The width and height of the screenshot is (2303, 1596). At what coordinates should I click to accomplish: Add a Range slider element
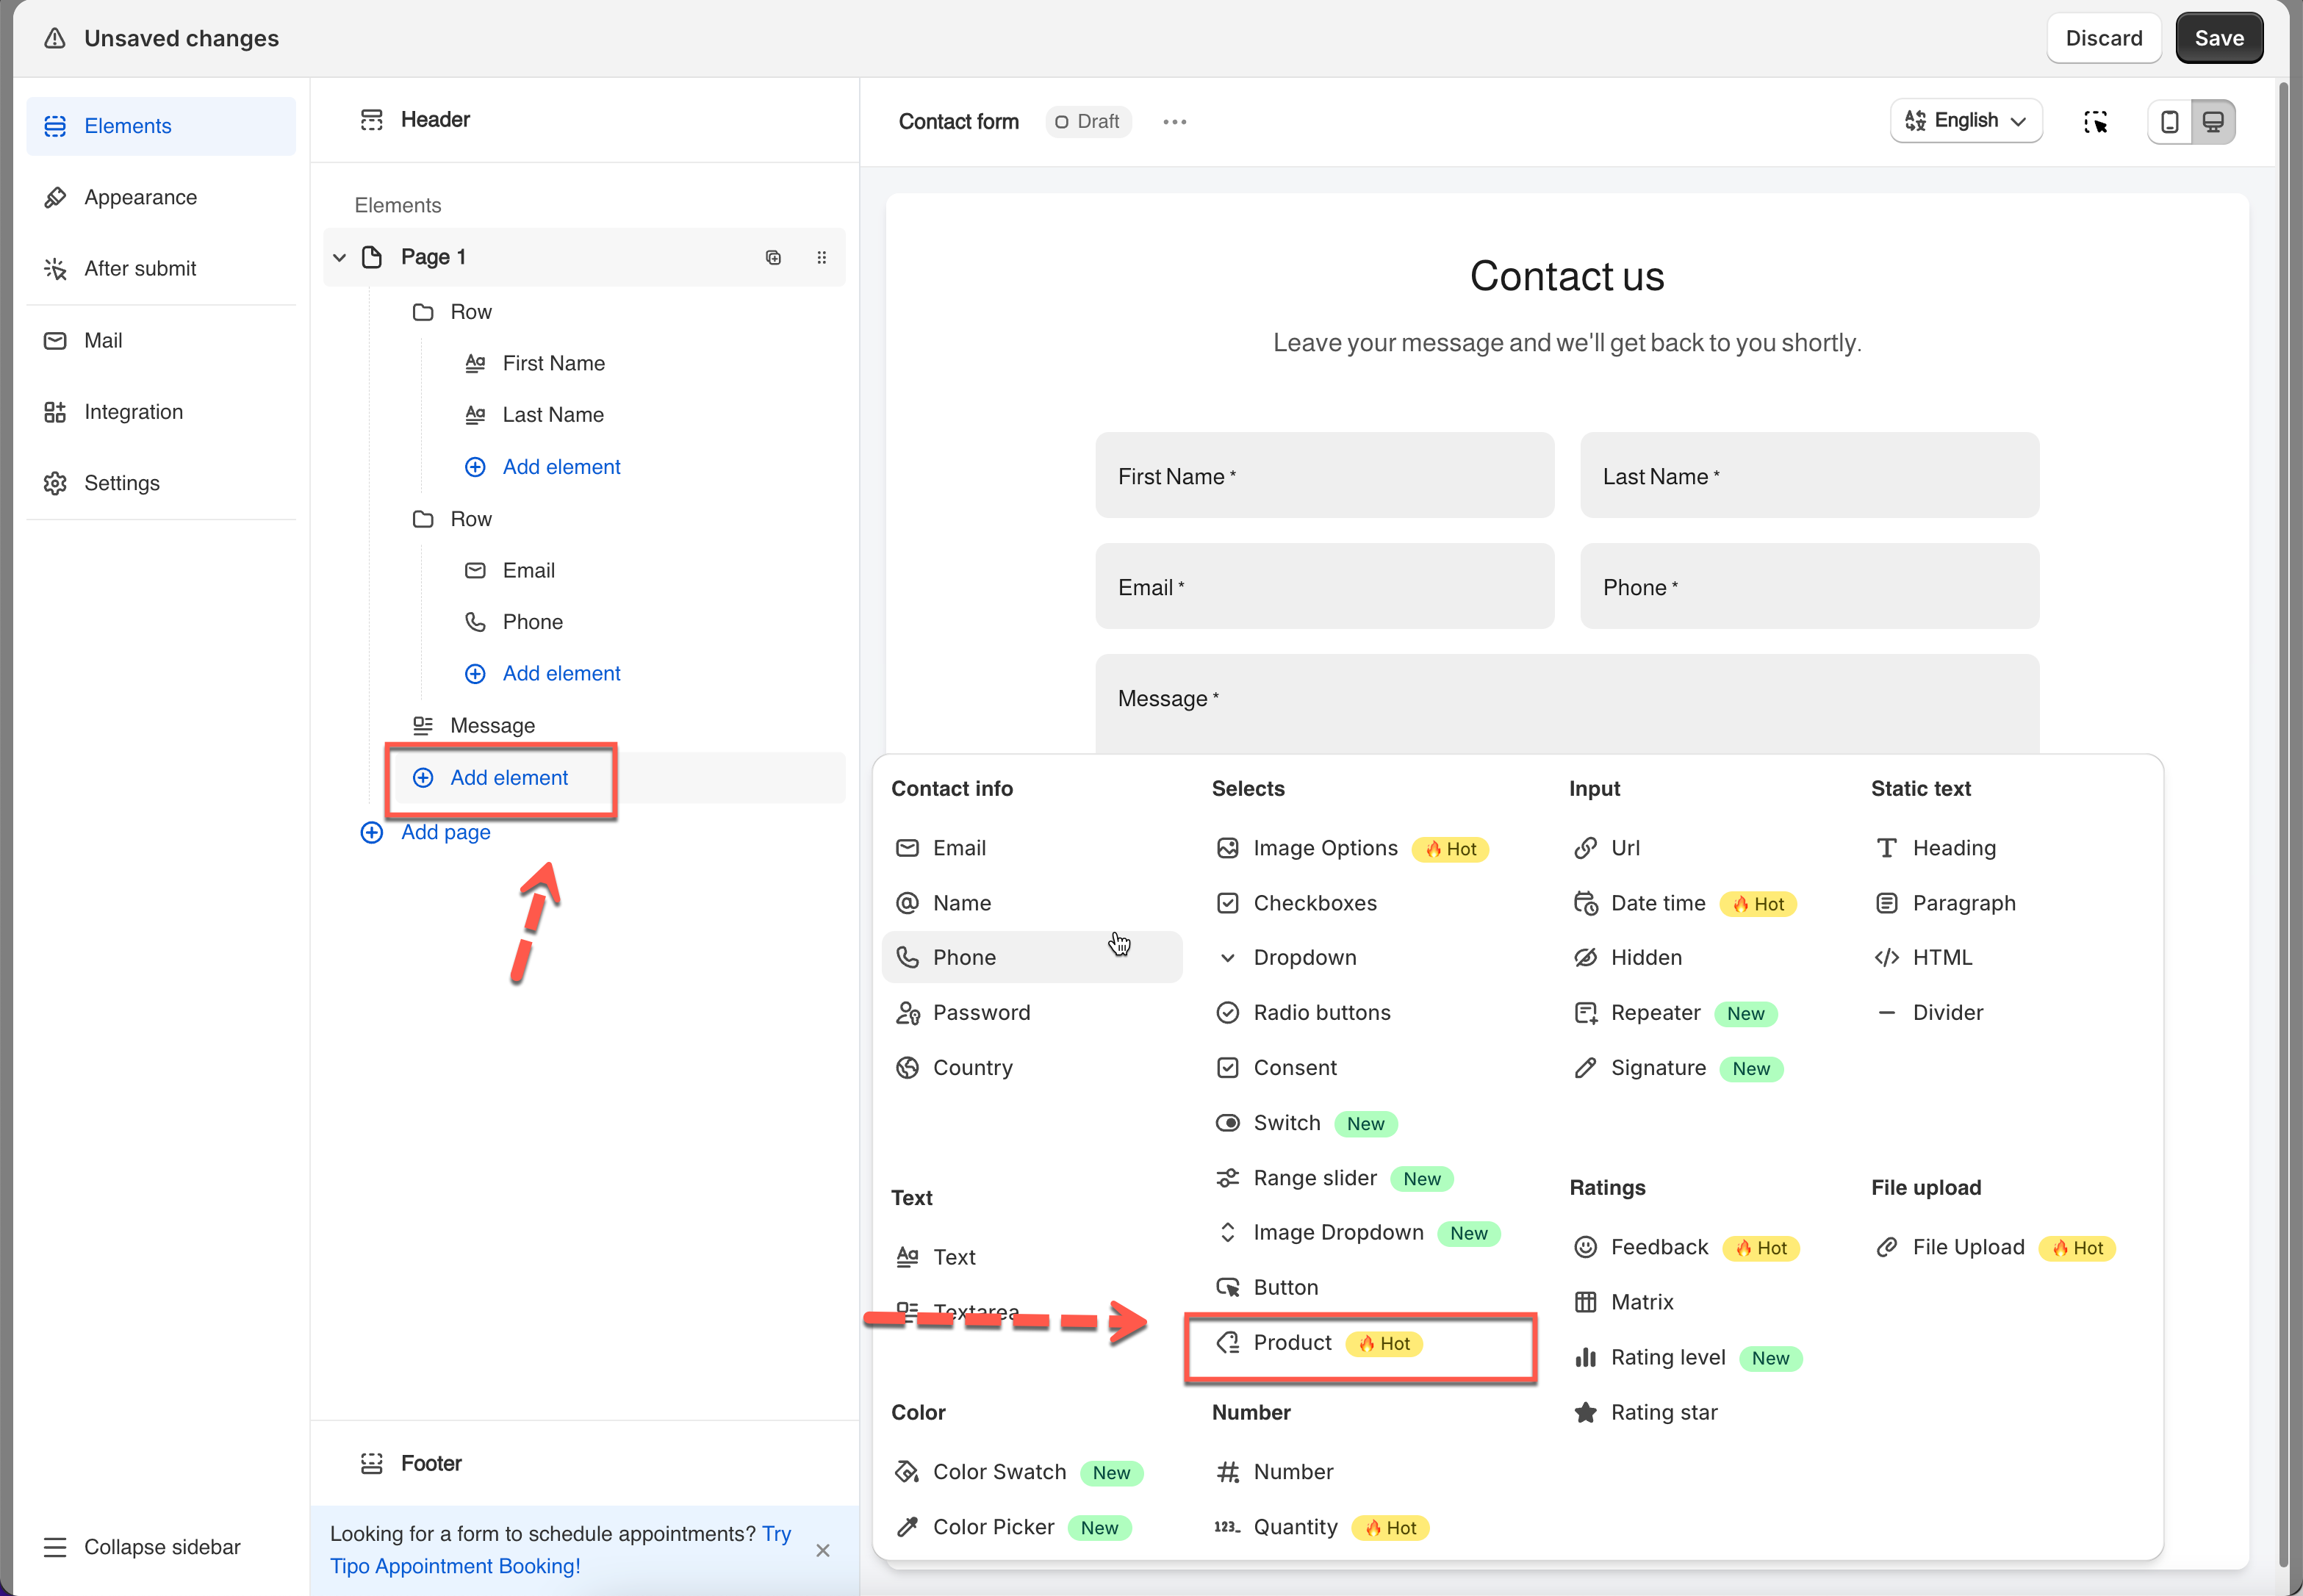(x=1314, y=1178)
